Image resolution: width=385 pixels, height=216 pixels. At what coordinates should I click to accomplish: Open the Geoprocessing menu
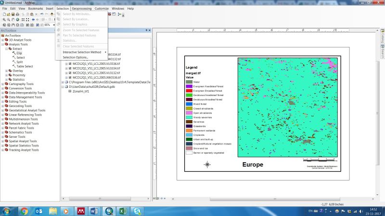[x=82, y=8]
